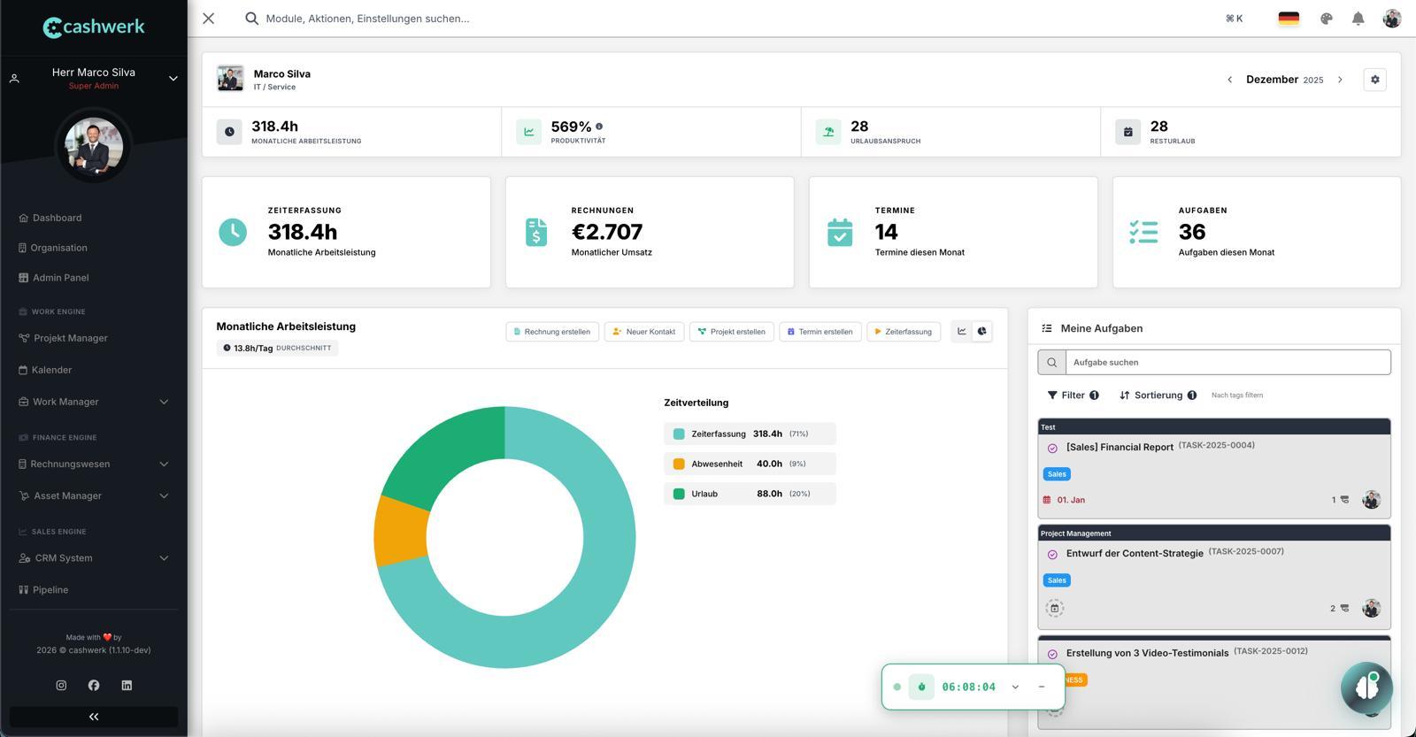The width and height of the screenshot is (1416, 737).
Task: Switch to line chart view
Action: [962, 332]
